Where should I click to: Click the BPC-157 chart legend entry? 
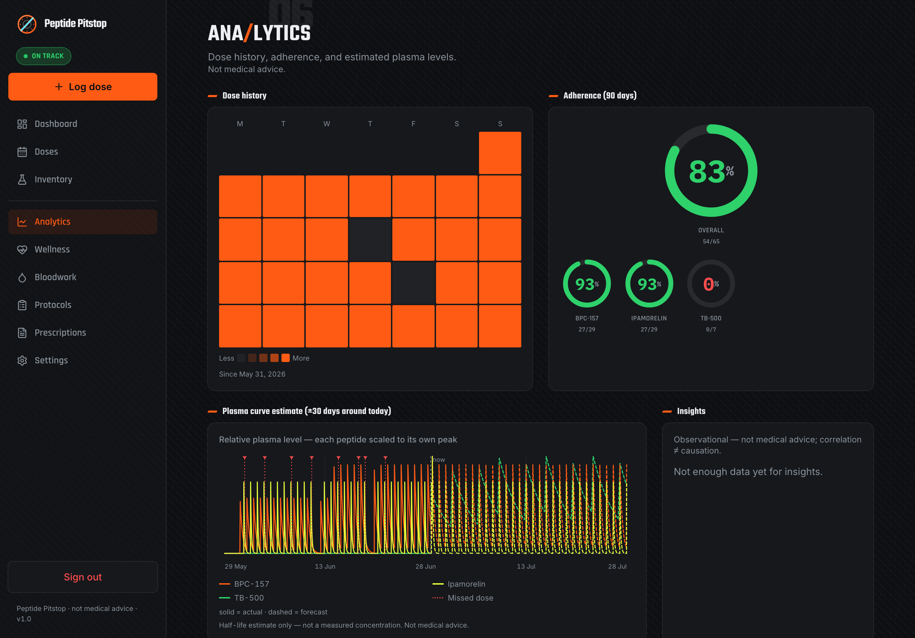coord(244,584)
